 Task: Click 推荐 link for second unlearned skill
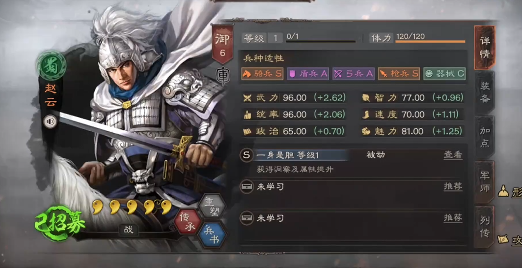(x=453, y=218)
